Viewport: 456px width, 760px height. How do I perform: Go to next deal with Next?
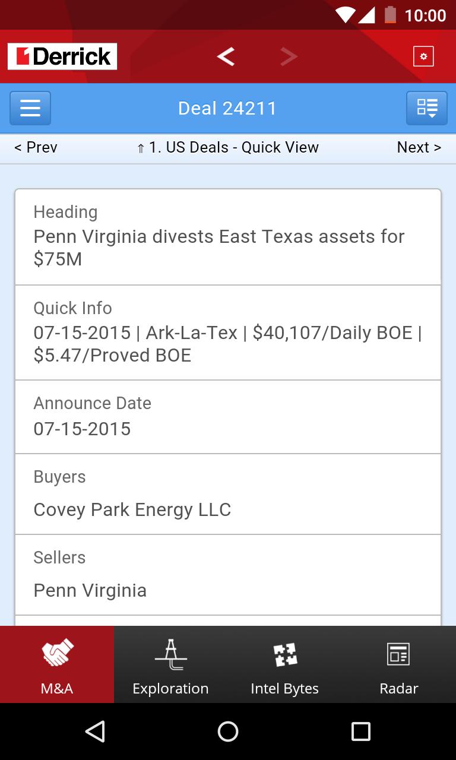click(419, 147)
